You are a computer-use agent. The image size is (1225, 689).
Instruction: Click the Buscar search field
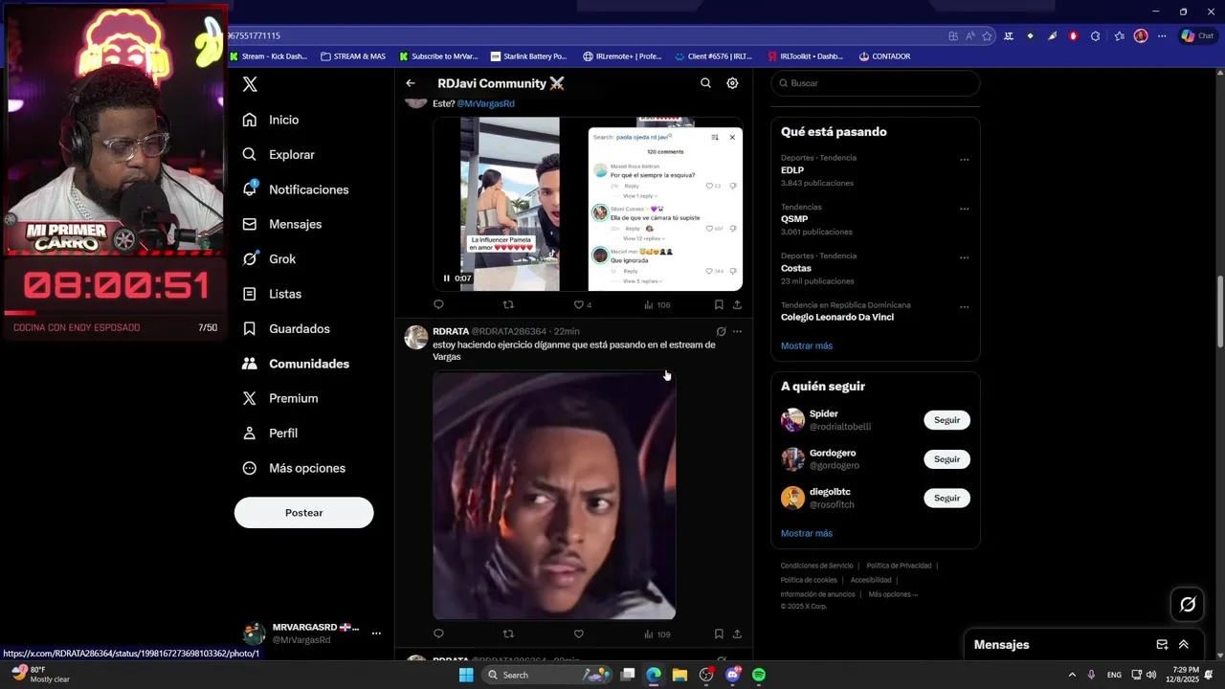click(x=876, y=83)
